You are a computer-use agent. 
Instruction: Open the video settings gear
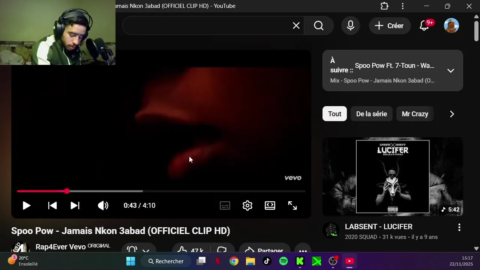247,205
